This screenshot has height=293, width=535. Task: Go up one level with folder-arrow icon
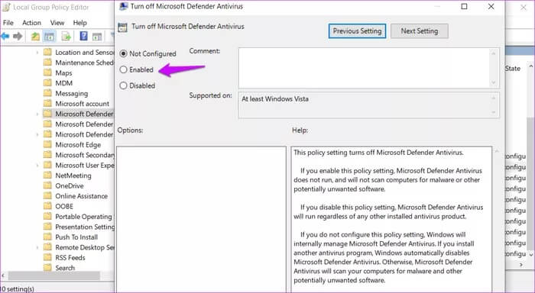(x=35, y=36)
